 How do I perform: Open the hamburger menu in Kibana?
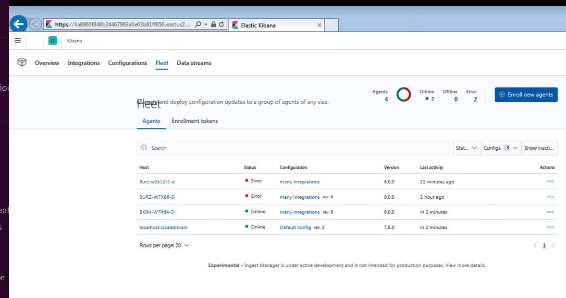point(17,41)
